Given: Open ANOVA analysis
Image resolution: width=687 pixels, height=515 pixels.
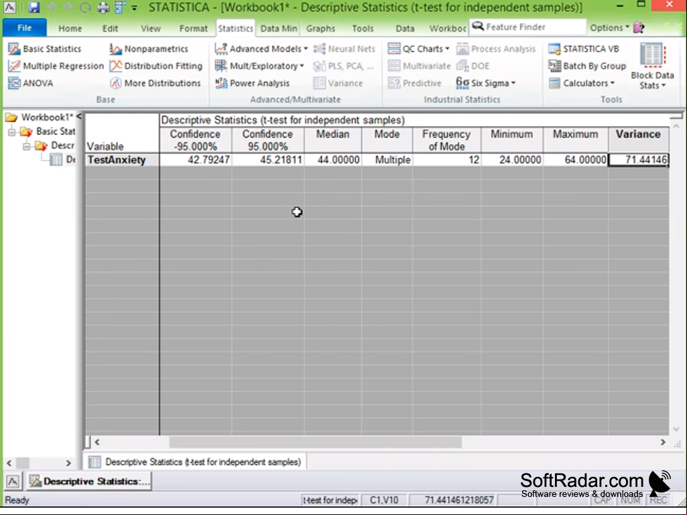Looking at the screenshot, I should point(31,83).
